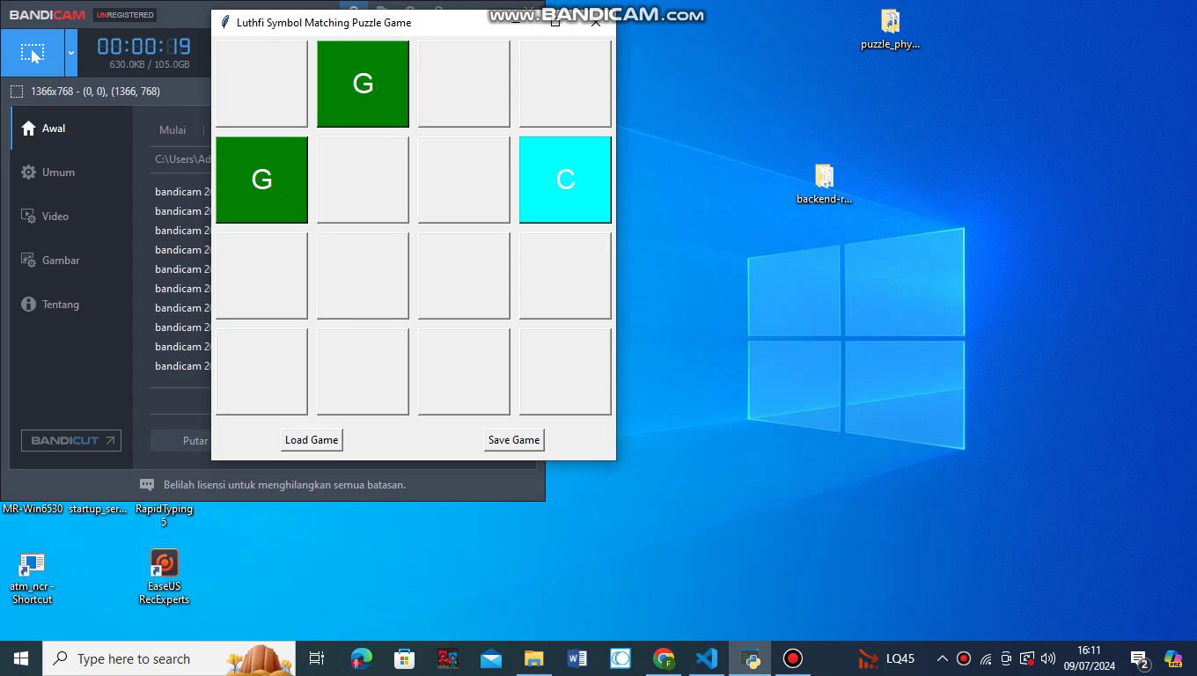Image resolution: width=1197 pixels, height=676 pixels.
Task: Open the puzzle_phy... desktop folder icon
Action: pos(890,28)
